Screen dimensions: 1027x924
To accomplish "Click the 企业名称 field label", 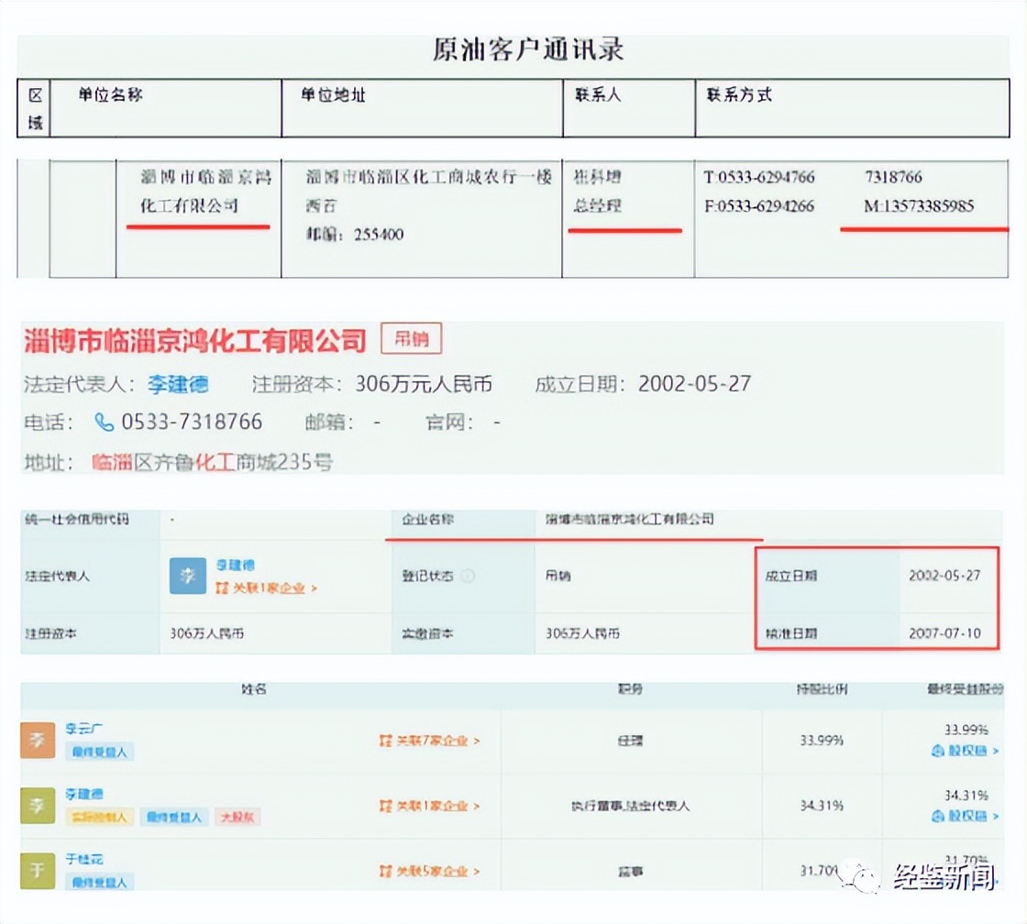I will click(x=427, y=520).
